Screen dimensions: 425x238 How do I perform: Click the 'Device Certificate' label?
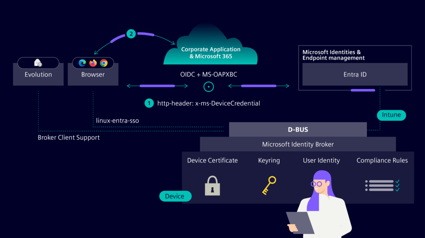pyautogui.click(x=212, y=160)
